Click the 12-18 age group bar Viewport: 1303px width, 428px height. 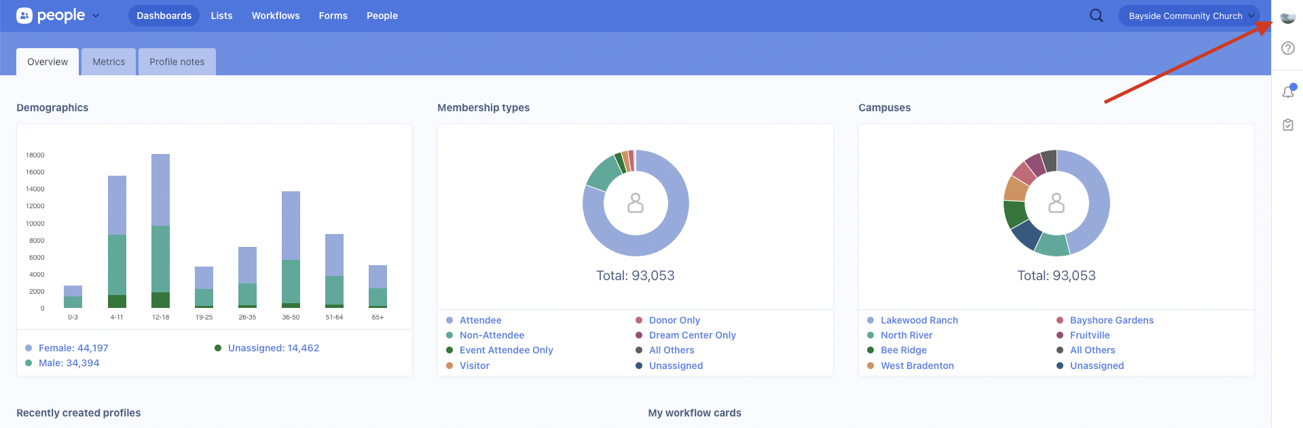(160, 231)
